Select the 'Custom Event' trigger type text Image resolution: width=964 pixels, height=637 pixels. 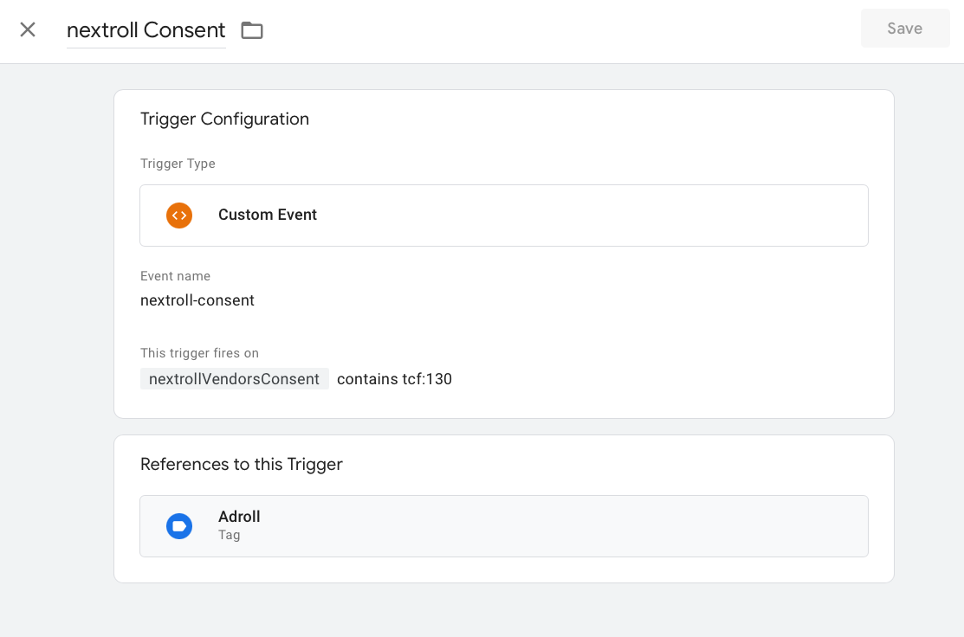click(x=268, y=216)
